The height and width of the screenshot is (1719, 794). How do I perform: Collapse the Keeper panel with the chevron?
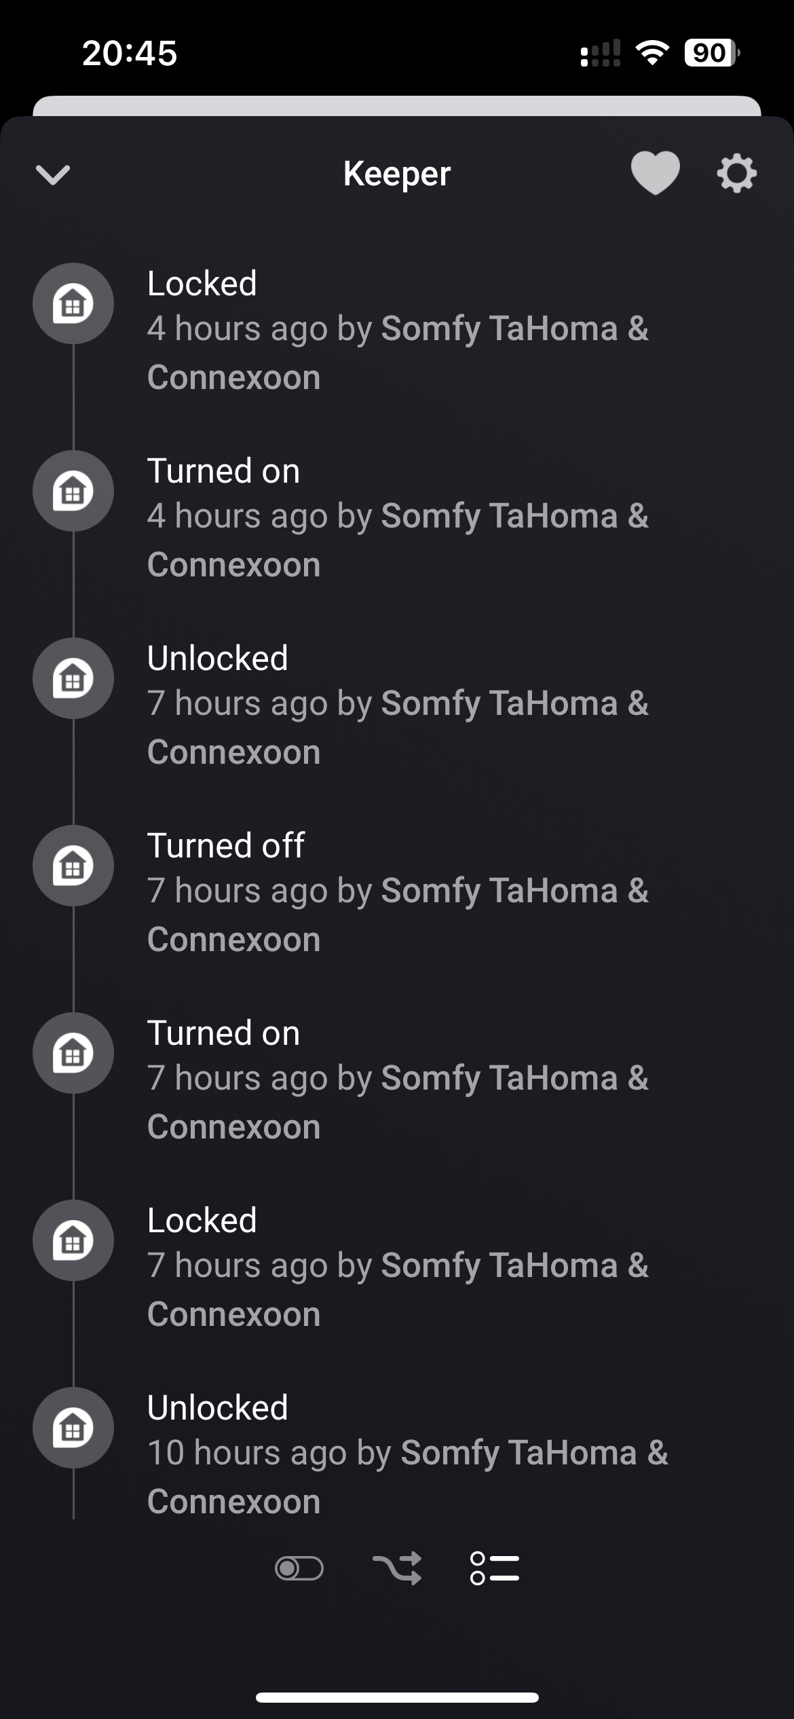click(53, 174)
